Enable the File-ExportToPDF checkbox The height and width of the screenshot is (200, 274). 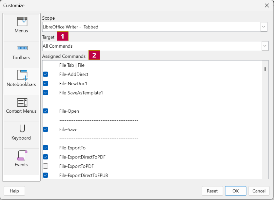46,166
